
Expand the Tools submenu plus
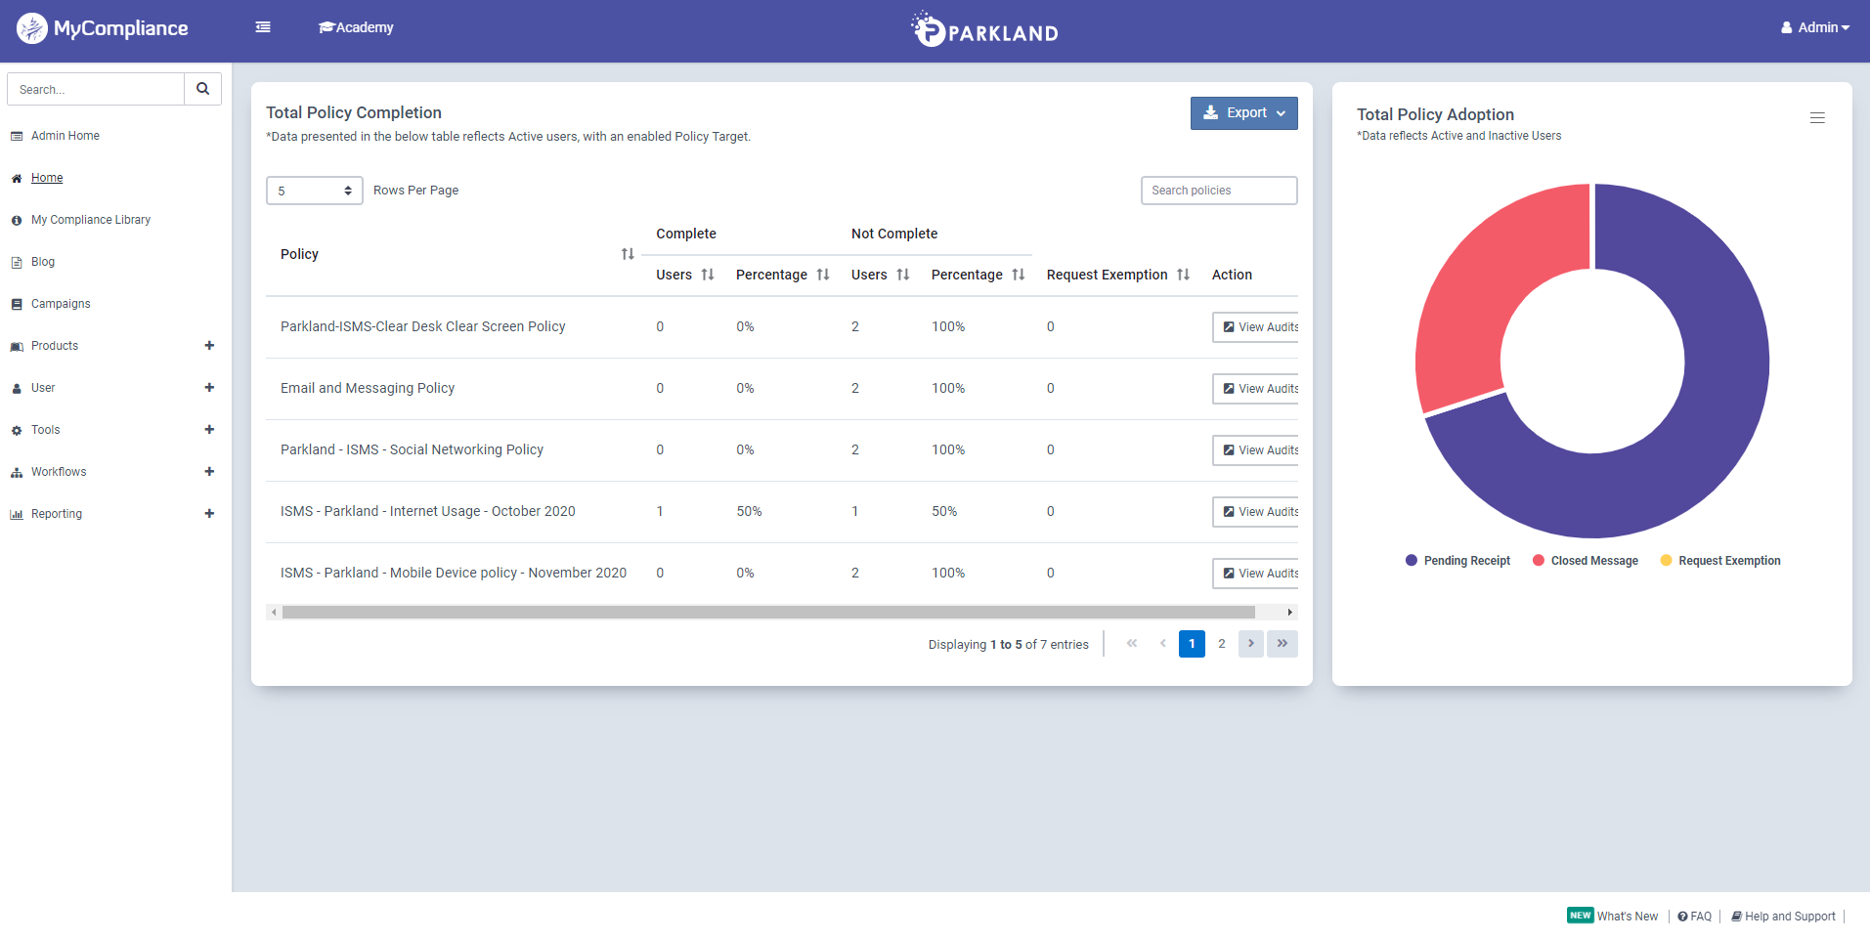point(209,430)
